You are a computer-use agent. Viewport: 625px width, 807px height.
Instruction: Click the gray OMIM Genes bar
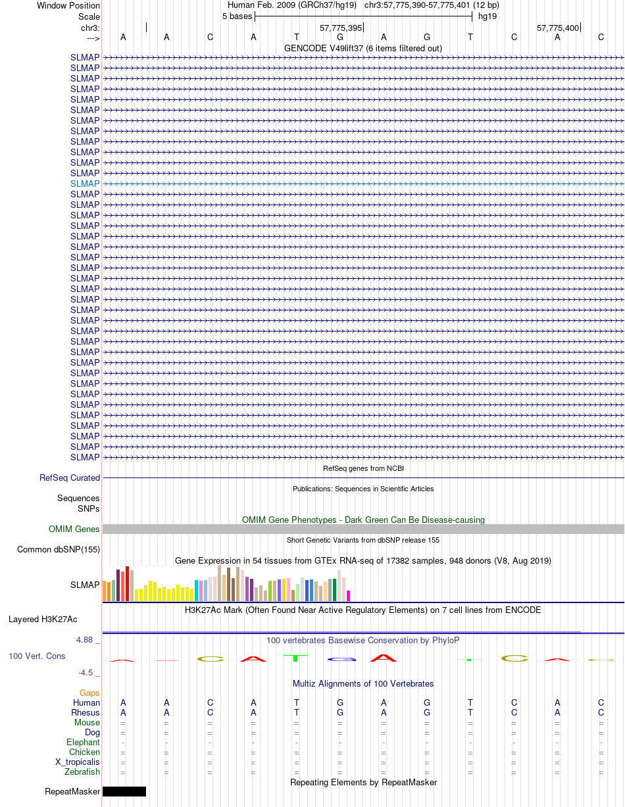(363, 529)
